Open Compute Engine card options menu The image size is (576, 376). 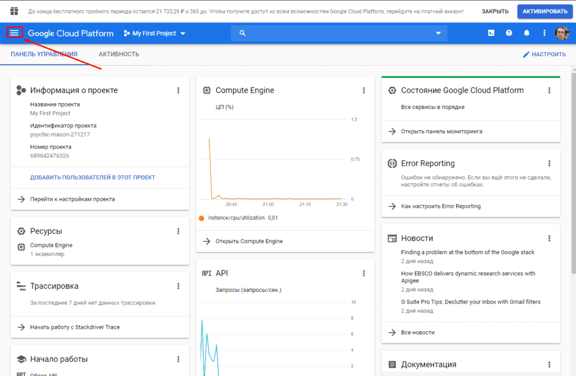364,90
